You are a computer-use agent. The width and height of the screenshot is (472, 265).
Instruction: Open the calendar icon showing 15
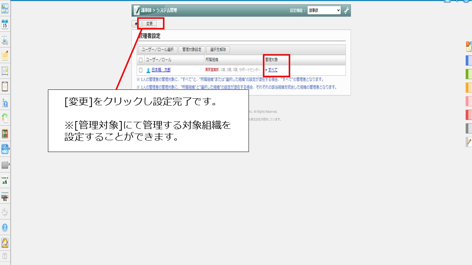pos(5,24)
